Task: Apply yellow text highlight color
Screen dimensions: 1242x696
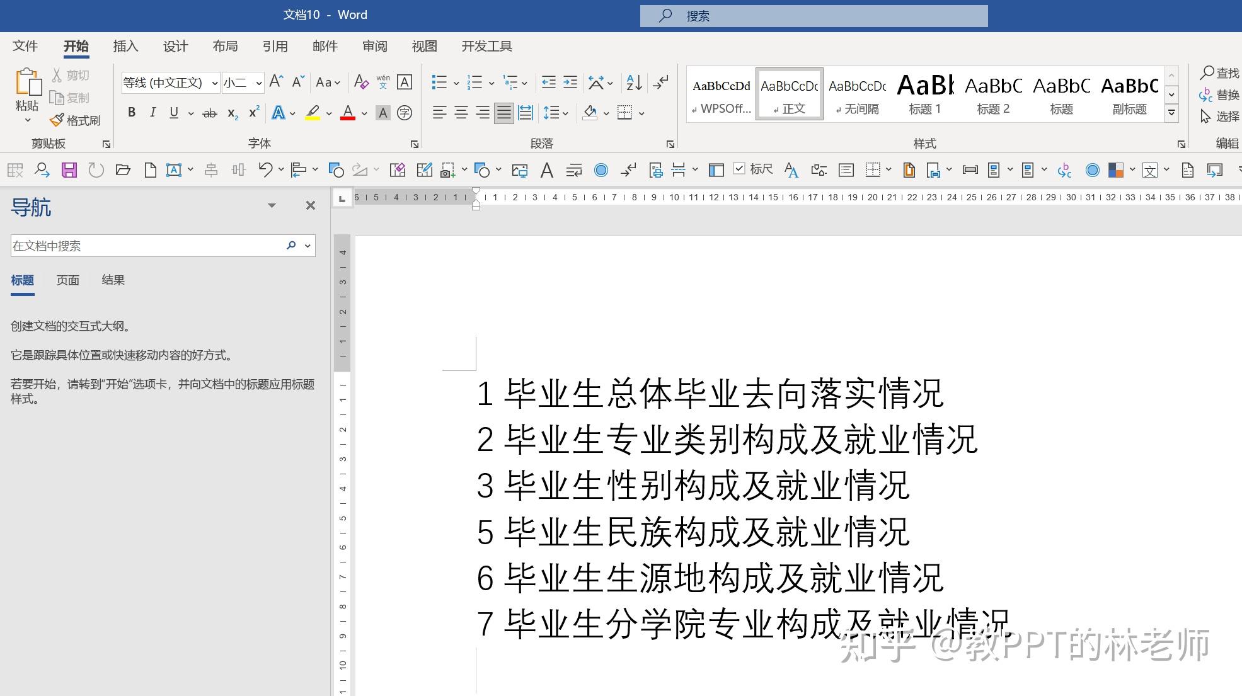Action: coord(313,113)
